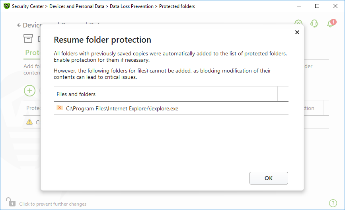
Task: Select the iexplore.exe file row
Action: (171, 108)
